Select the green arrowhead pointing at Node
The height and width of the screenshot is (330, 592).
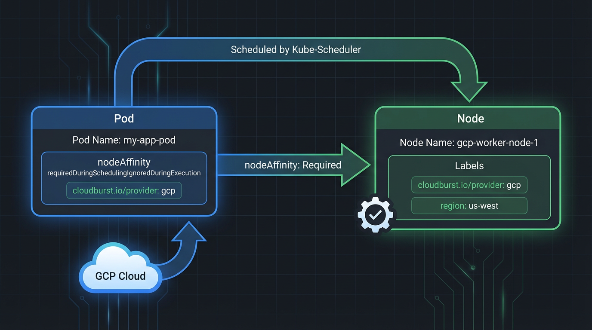[469, 88]
